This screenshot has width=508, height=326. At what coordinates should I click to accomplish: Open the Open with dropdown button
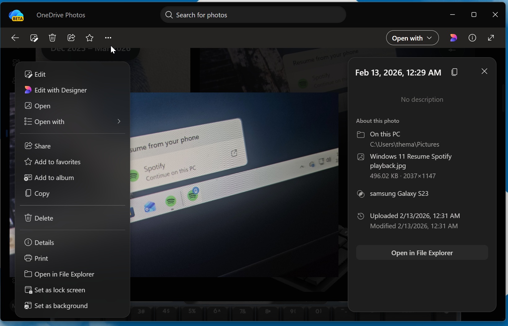[412, 38]
